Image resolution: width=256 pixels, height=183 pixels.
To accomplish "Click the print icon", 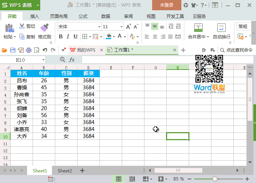I will [29, 50].
